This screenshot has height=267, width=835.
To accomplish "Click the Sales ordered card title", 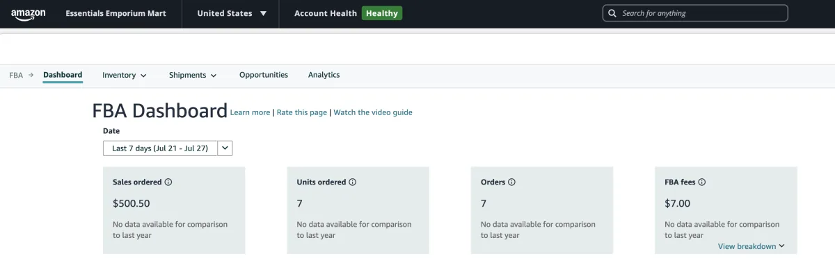I will tap(137, 182).
